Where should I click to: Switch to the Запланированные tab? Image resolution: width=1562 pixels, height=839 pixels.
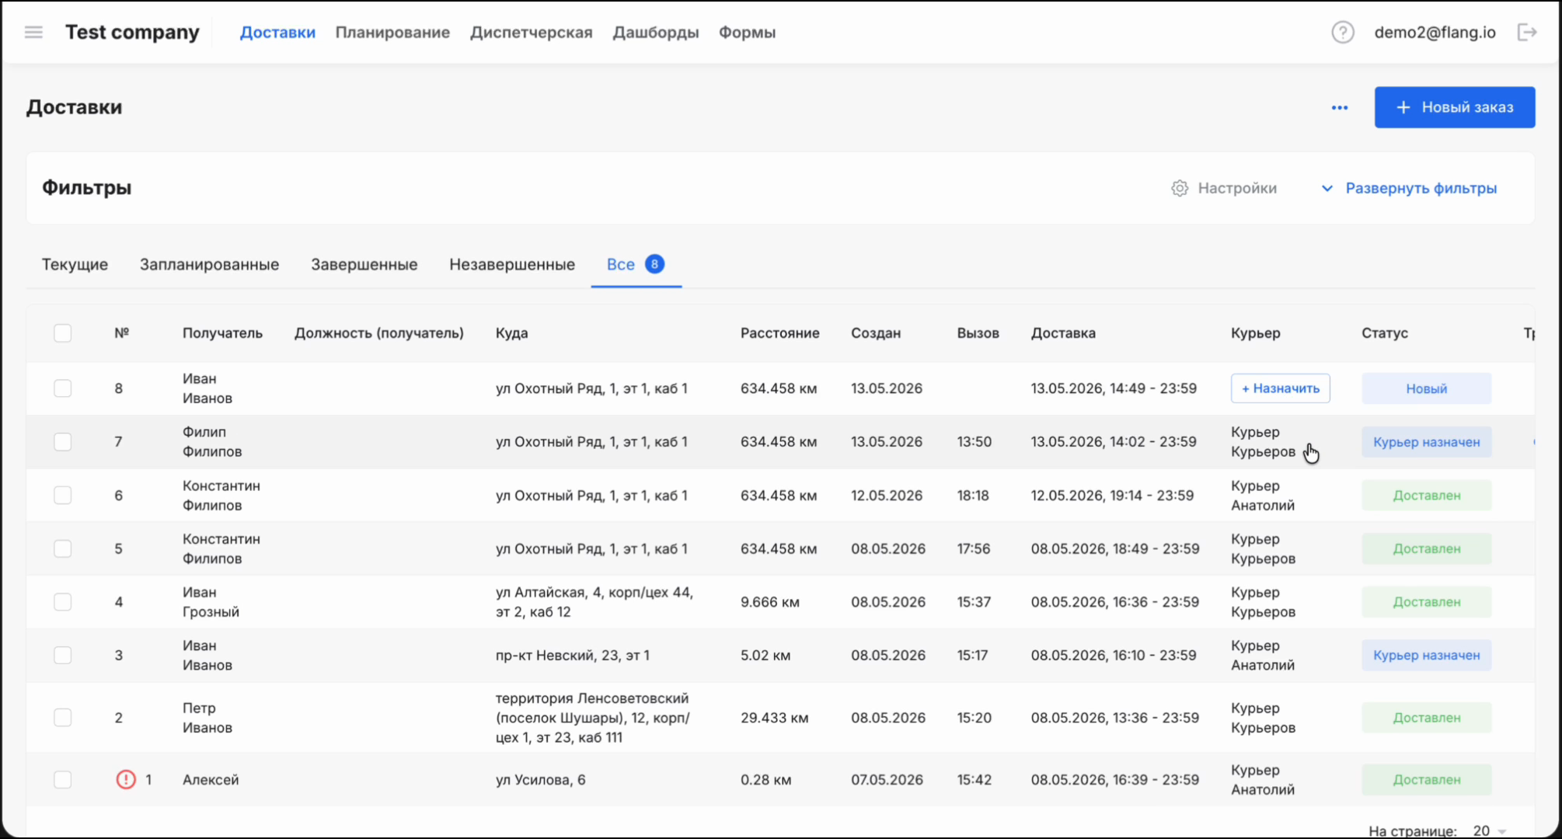click(x=209, y=264)
